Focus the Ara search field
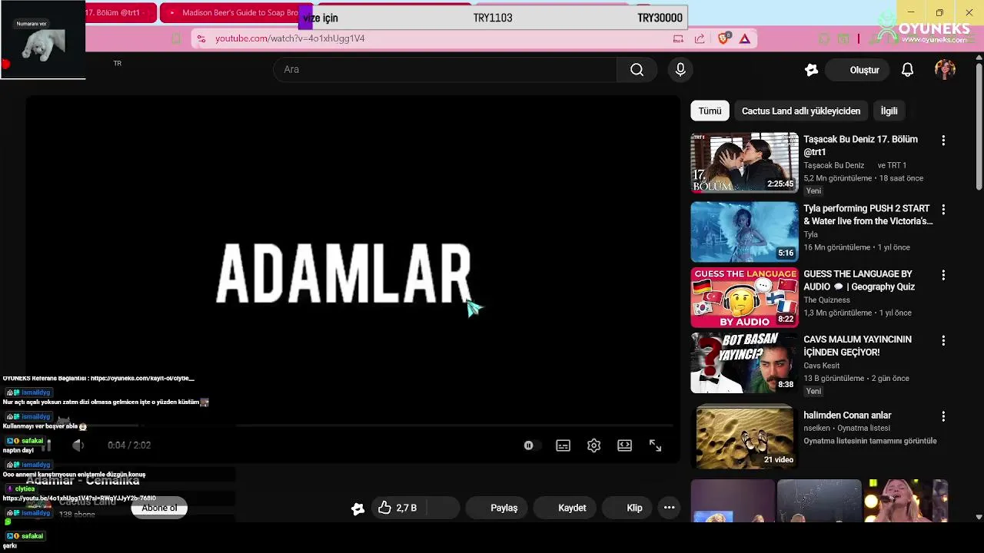The image size is (984, 553). pyautogui.click(x=446, y=70)
